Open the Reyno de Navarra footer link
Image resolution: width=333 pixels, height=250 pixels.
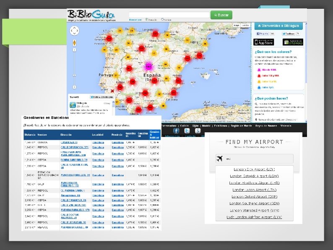[x=266, y=126]
